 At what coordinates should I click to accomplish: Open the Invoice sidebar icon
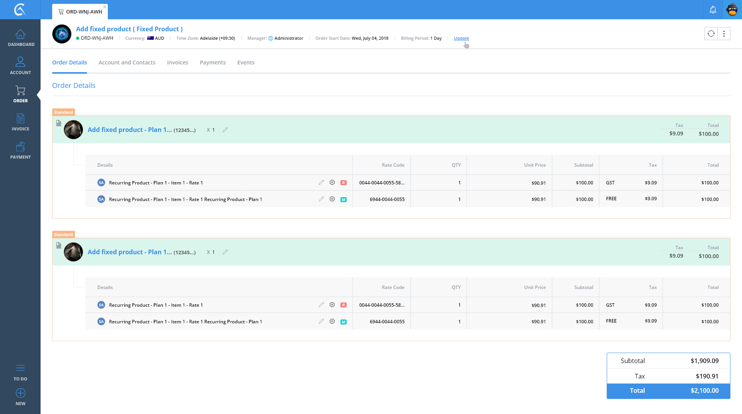(20, 122)
